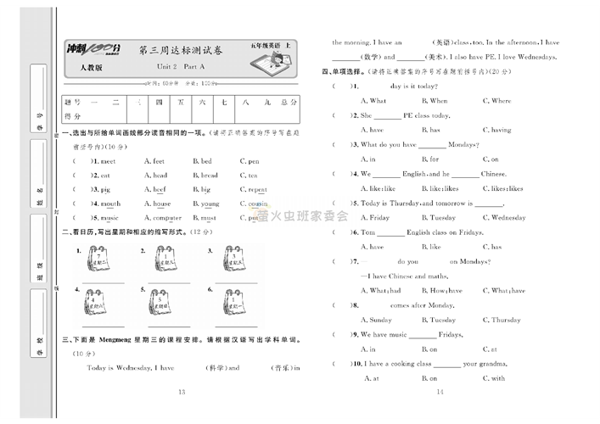This screenshot has width=600, height=424.
Task: Choose option 'C. What; have'
Action: pos(504,291)
